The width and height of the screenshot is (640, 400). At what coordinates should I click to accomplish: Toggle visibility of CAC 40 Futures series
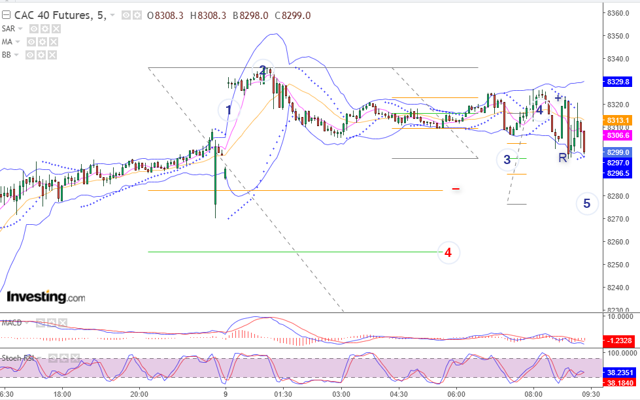coord(127,16)
